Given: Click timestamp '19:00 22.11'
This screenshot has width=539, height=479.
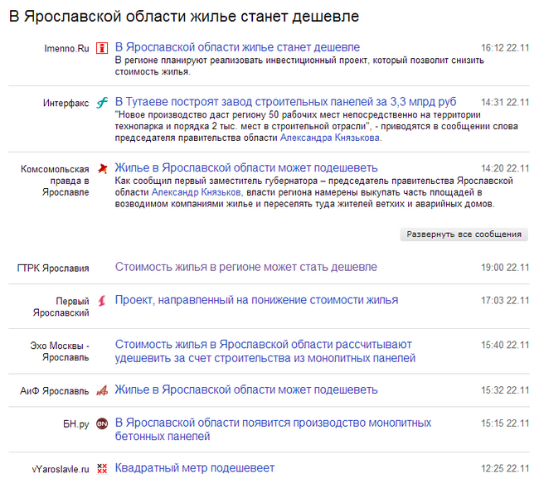Looking at the screenshot, I should click(505, 268).
